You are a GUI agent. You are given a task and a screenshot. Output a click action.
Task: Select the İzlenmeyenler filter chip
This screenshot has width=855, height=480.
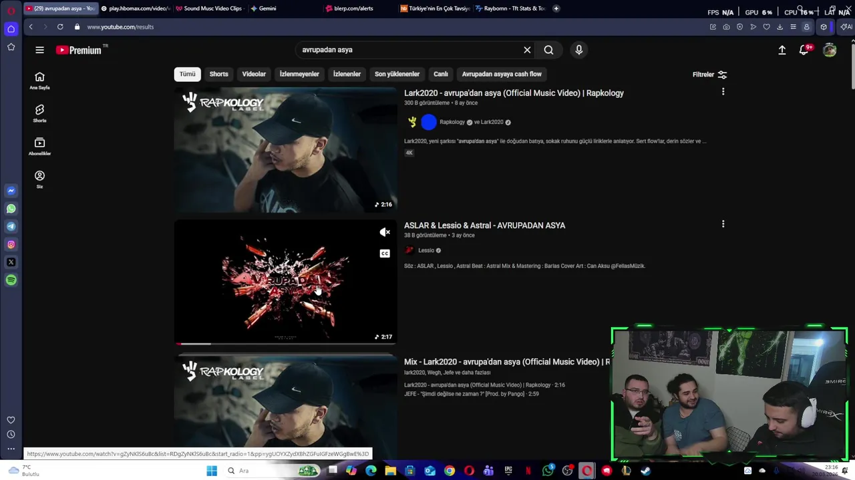[x=299, y=74]
